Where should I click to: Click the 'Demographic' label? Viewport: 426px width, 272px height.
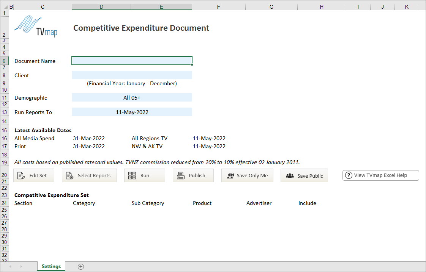pos(31,98)
